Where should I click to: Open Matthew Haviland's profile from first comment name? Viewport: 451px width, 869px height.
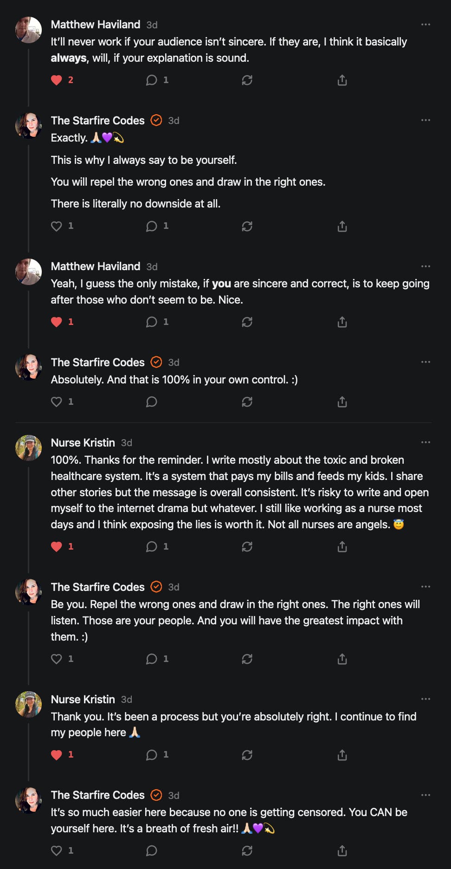(95, 25)
